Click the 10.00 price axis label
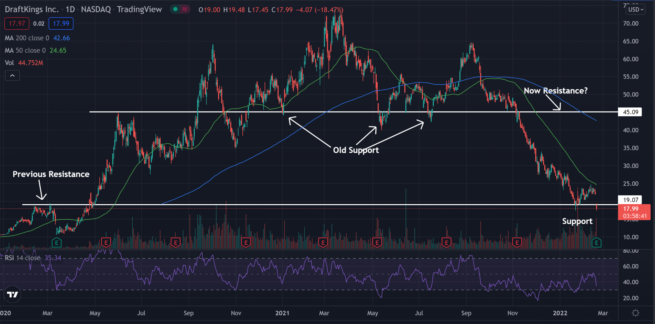Image resolution: width=655 pixels, height=324 pixels. (x=631, y=237)
